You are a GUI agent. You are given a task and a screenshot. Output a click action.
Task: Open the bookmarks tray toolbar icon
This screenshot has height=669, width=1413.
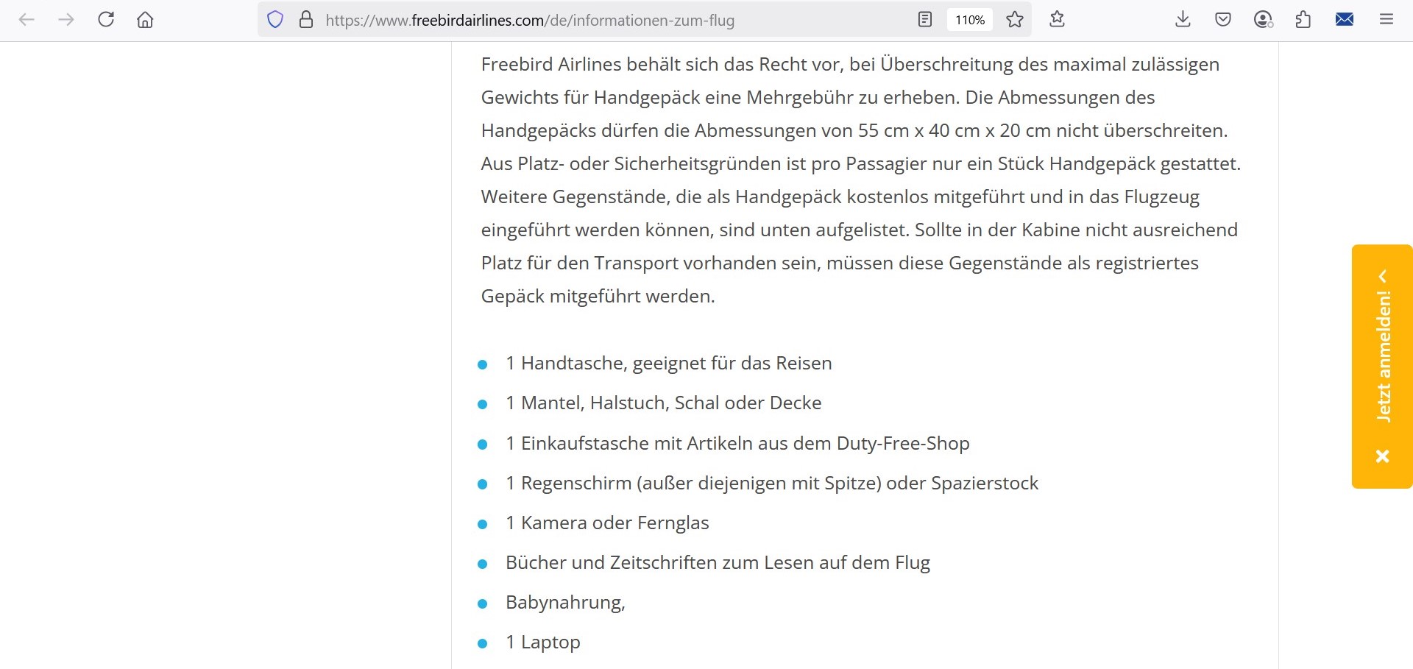coord(1058,20)
